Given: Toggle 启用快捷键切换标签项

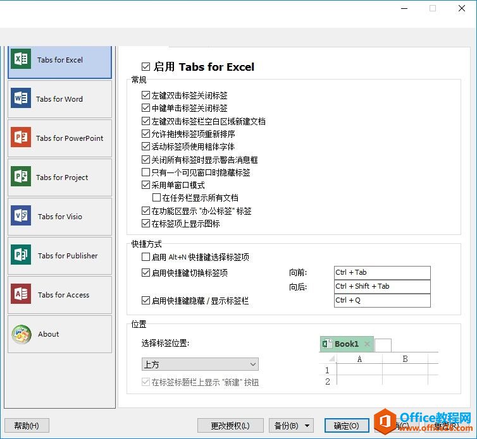Looking at the screenshot, I should pyautogui.click(x=146, y=273).
